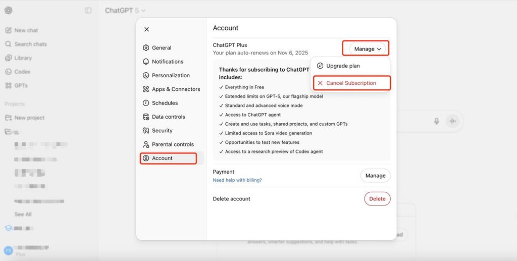The image size is (517, 261).
Task: Click the Payment Manage button
Action: coord(375,176)
